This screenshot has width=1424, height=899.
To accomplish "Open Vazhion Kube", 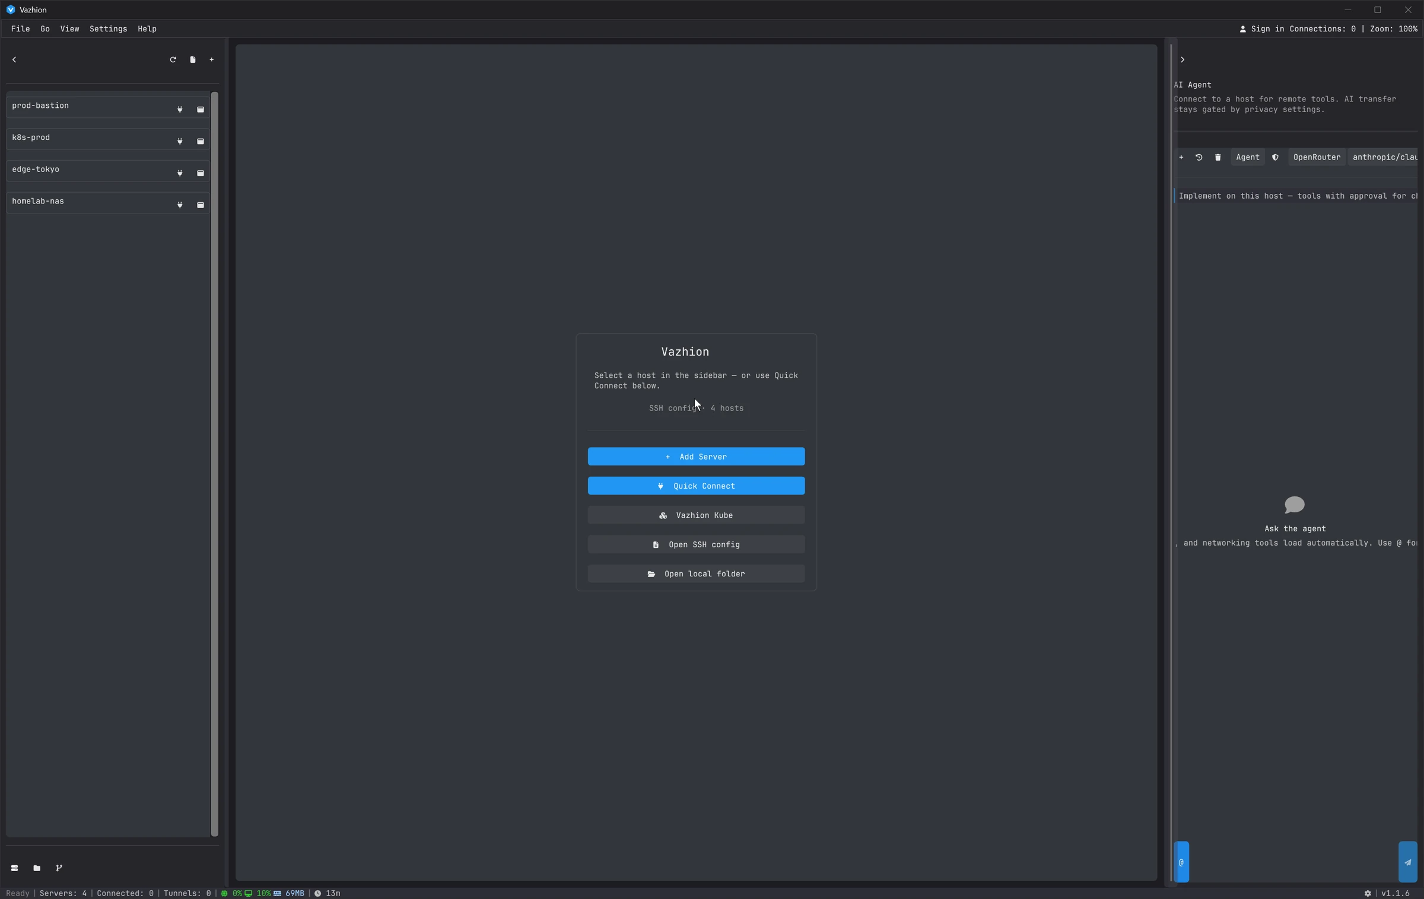I will pyautogui.click(x=696, y=515).
